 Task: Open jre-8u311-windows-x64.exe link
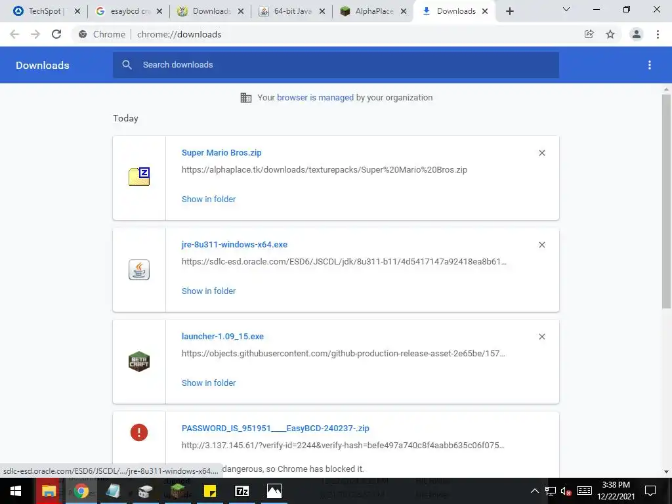(x=234, y=245)
